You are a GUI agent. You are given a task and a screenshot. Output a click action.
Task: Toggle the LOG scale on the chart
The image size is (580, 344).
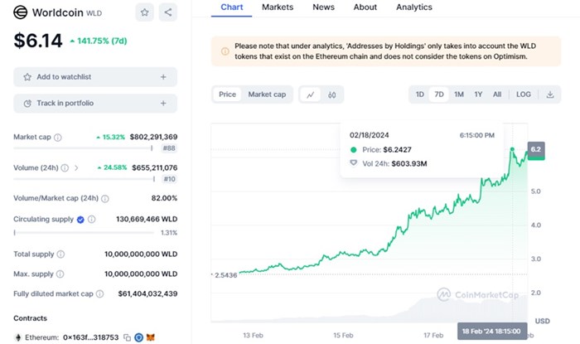click(x=524, y=94)
